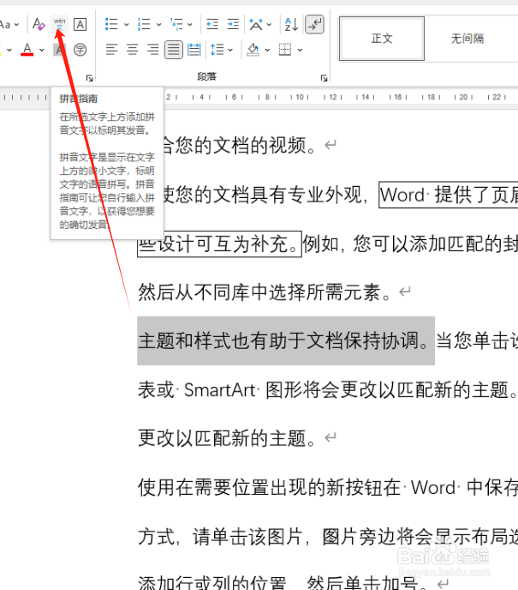Select the 正文 style

coord(382,39)
